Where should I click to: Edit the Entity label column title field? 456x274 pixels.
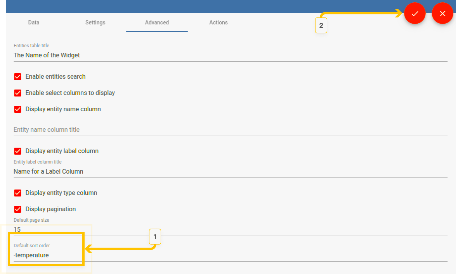click(230, 171)
